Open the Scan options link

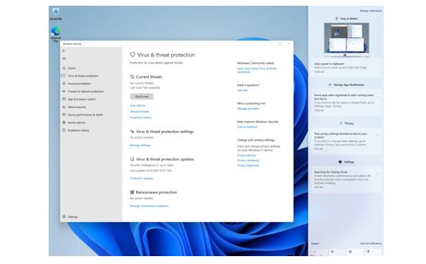(x=137, y=105)
